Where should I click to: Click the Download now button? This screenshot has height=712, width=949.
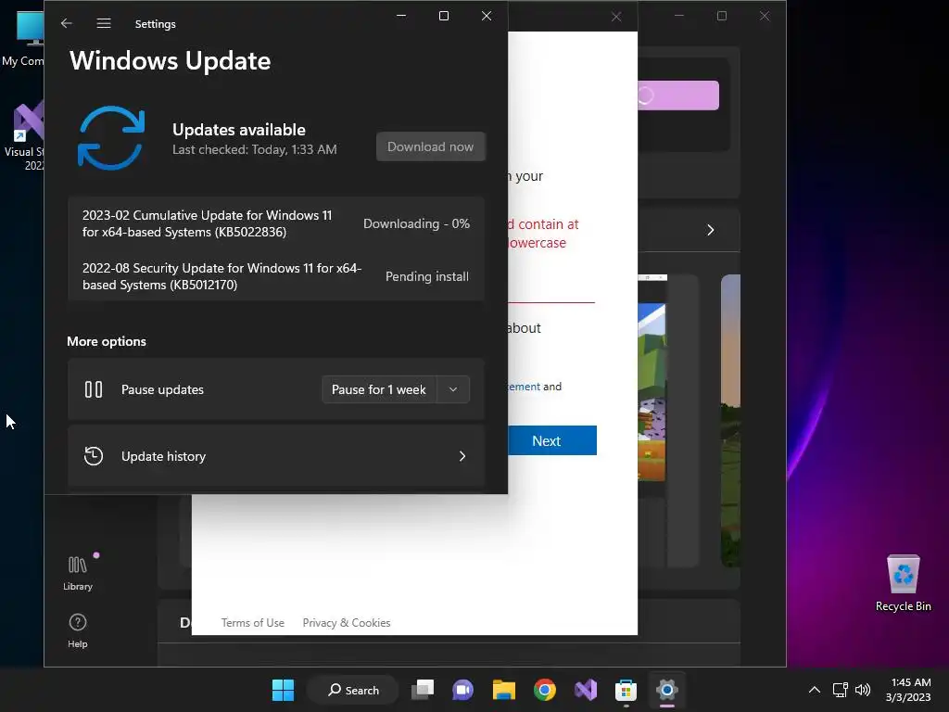click(x=430, y=146)
